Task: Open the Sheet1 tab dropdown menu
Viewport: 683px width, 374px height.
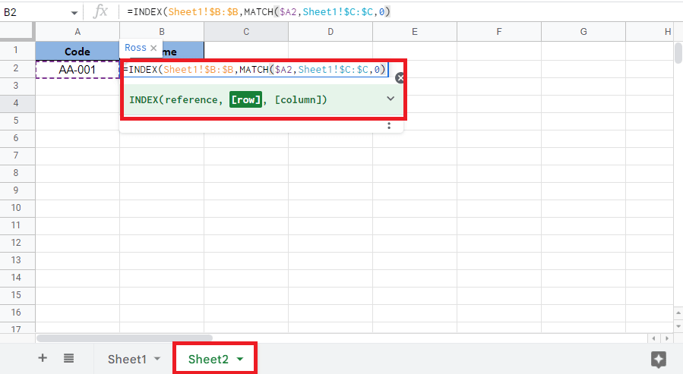Action: click(157, 359)
